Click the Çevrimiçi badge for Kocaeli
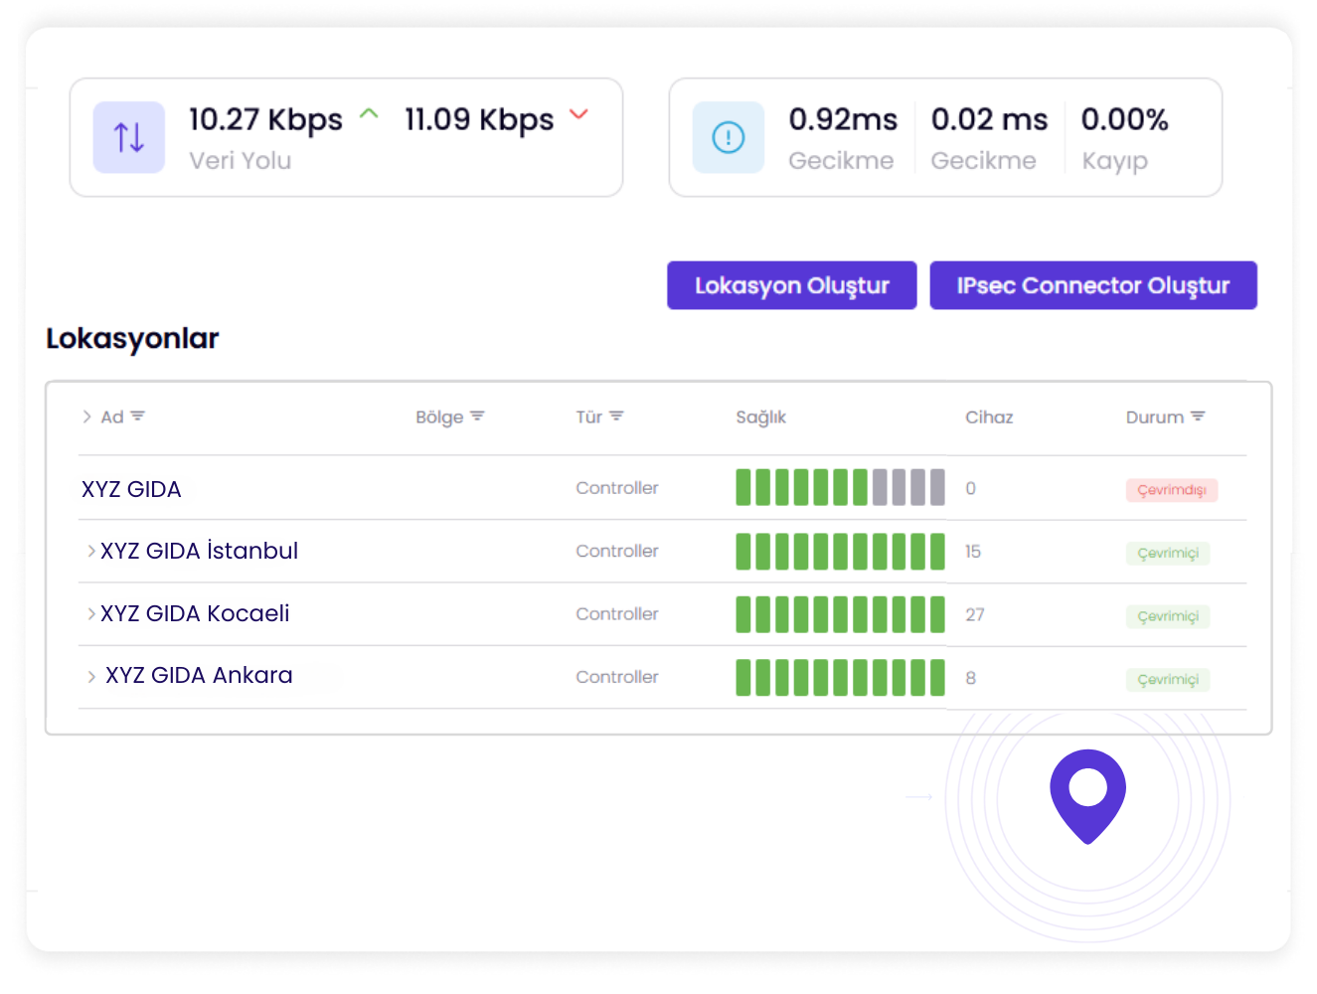 1168,616
